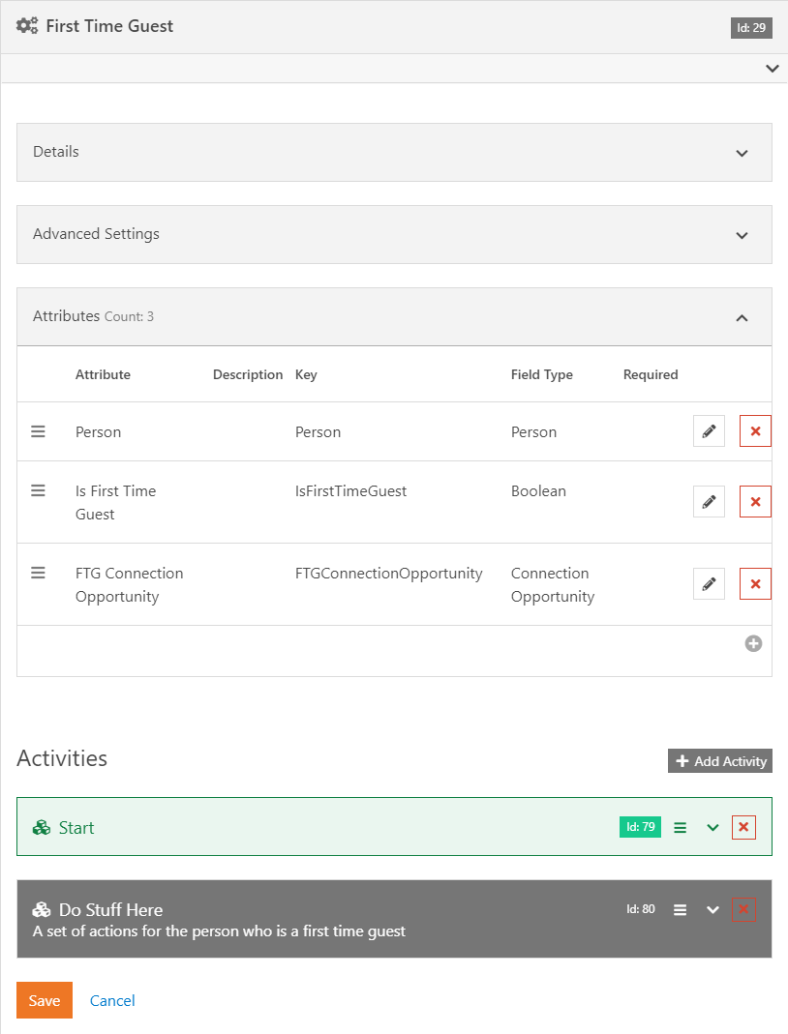
Task: Delete the Do Stuff Here activity
Action: [743, 909]
